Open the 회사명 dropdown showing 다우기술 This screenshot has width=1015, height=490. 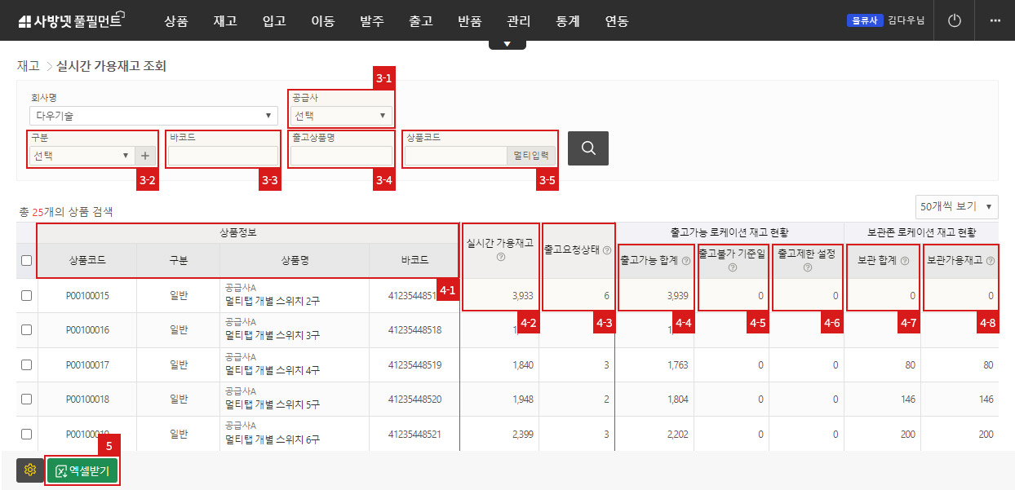tap(153, 115)
